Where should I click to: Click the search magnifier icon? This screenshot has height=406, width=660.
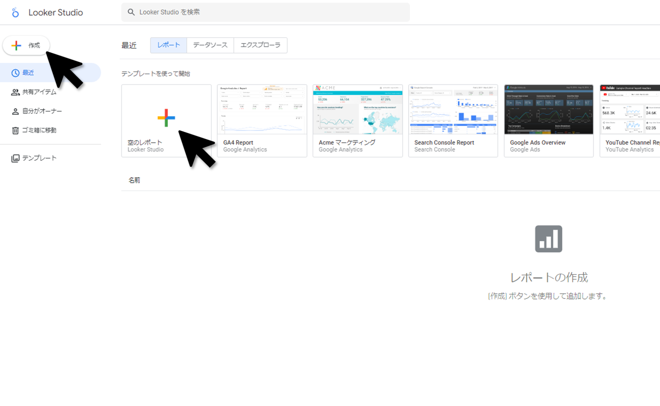(131, 12)
